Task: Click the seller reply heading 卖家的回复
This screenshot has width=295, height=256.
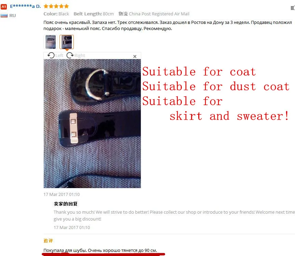Action: pos(66,204)
